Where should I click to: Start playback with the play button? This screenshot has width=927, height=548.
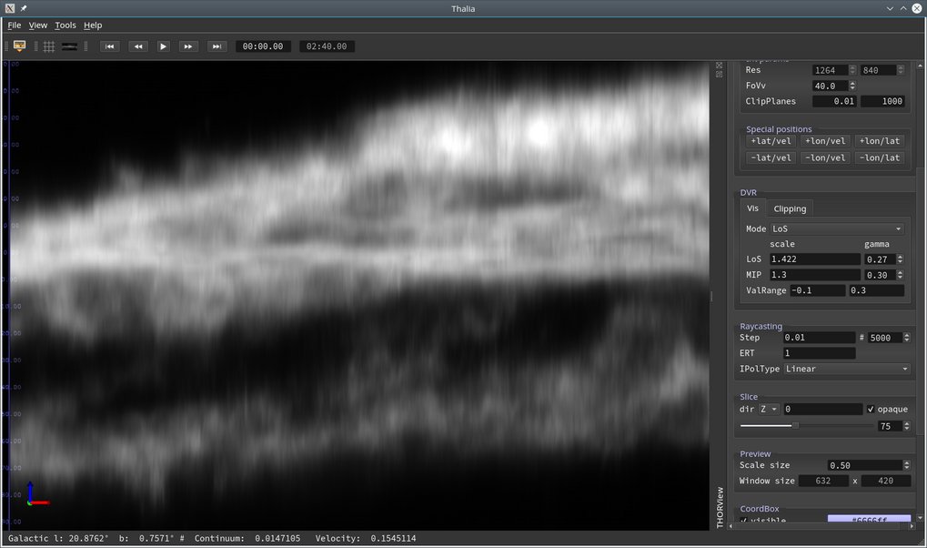[x=163, y=46]
